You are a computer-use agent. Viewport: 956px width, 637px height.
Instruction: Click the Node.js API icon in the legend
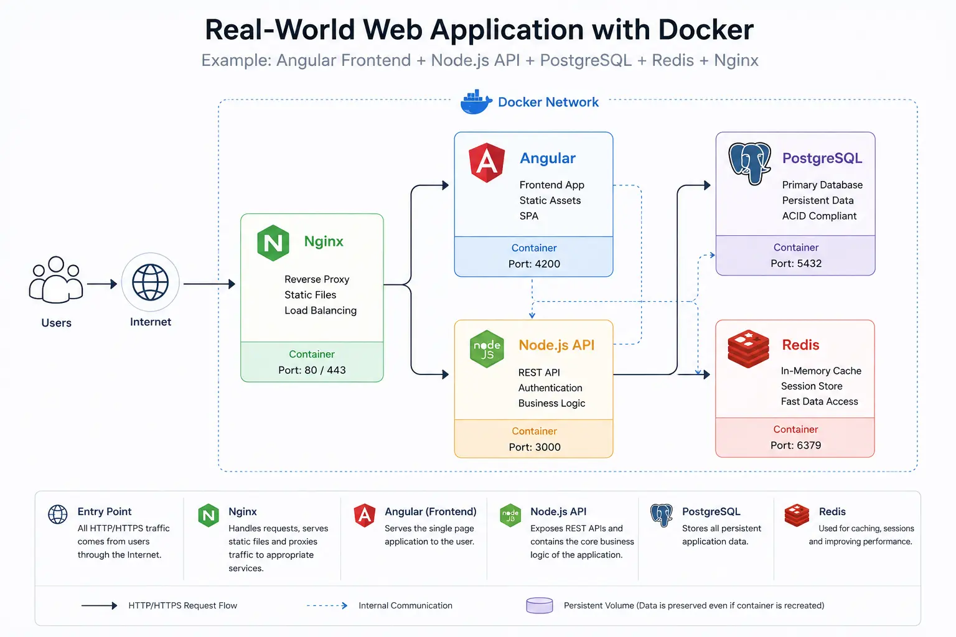510,515
